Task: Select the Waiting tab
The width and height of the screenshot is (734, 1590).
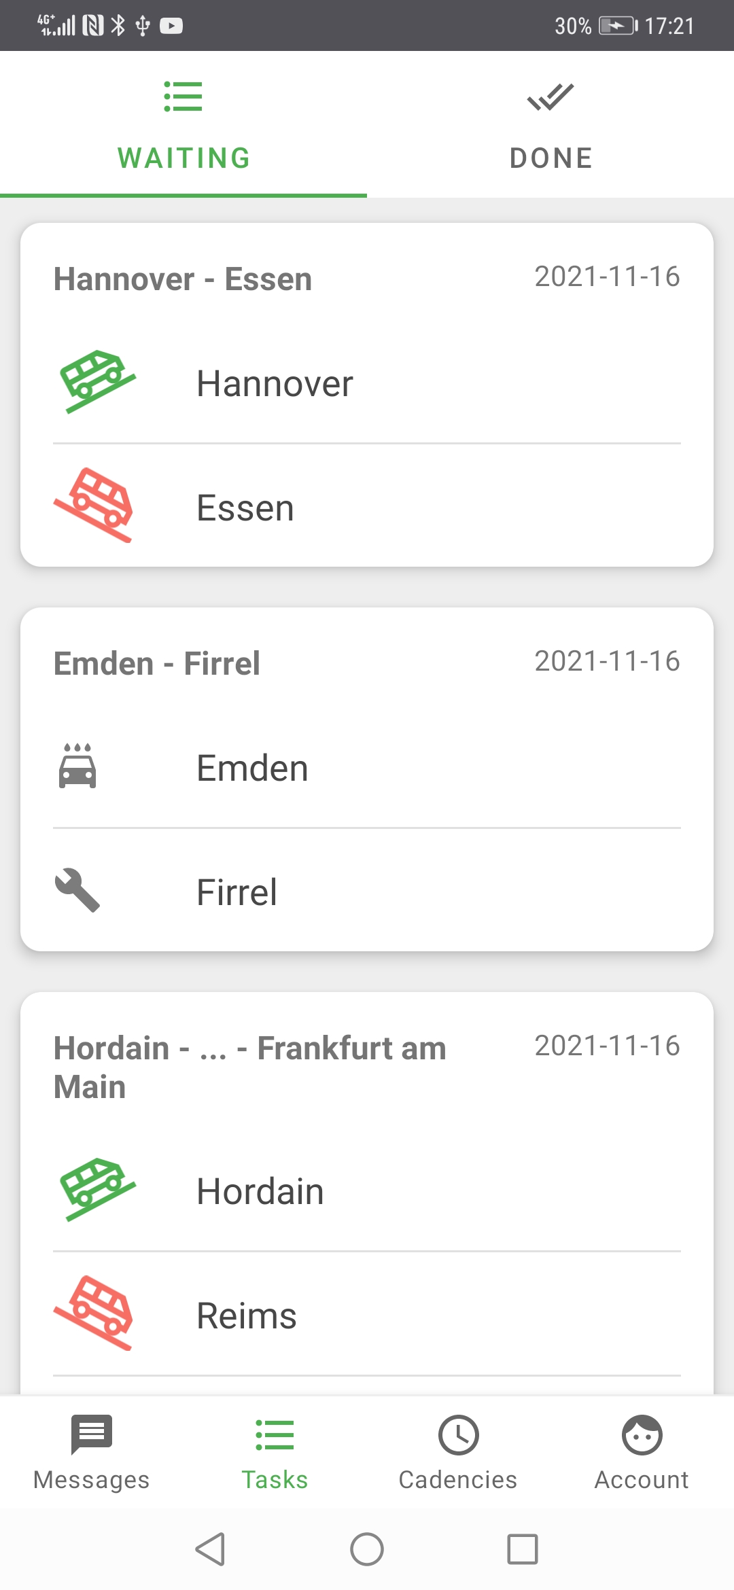Action: [183, 126]
